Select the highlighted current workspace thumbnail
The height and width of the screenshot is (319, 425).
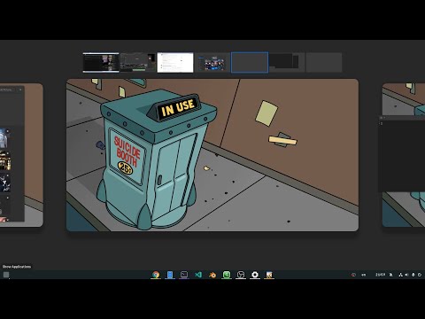tap(250, 62)
